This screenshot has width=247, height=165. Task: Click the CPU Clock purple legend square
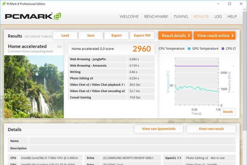tap(223, 48)
